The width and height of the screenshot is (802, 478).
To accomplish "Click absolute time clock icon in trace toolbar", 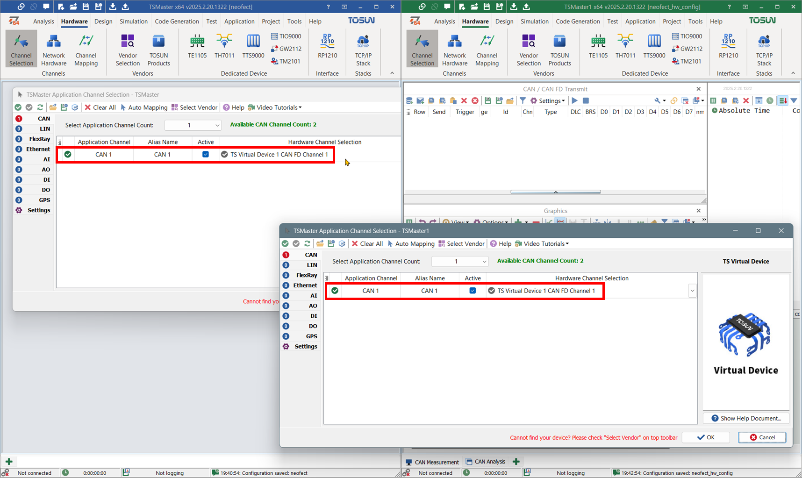I will [x=770, y=100].
